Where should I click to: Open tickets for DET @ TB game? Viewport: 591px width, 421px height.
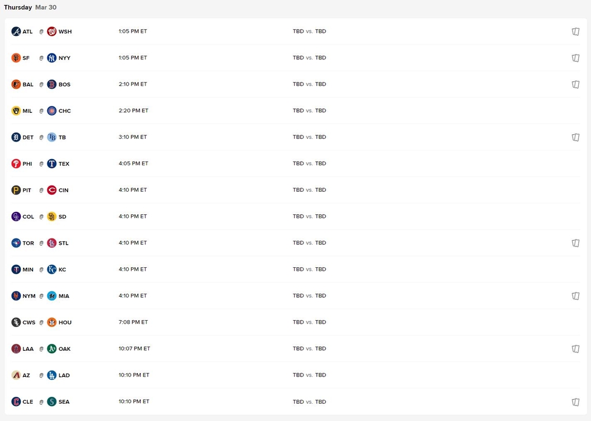click(x=575, y=138)
